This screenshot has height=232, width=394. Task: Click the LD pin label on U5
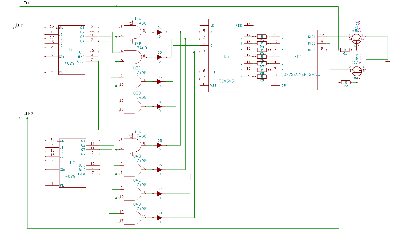pos(212,26)
